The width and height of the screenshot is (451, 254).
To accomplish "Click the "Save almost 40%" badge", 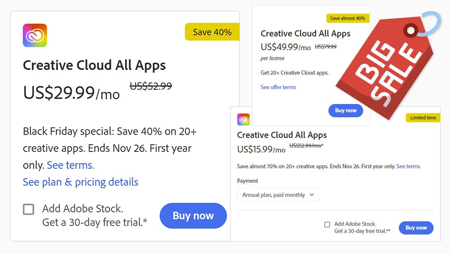I will coord(347,18).
